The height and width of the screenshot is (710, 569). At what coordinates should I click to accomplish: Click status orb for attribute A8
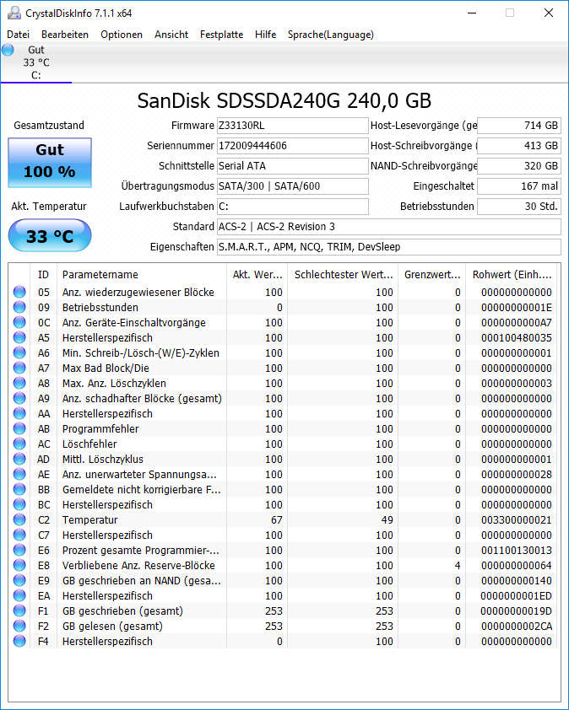click(19, 383)
